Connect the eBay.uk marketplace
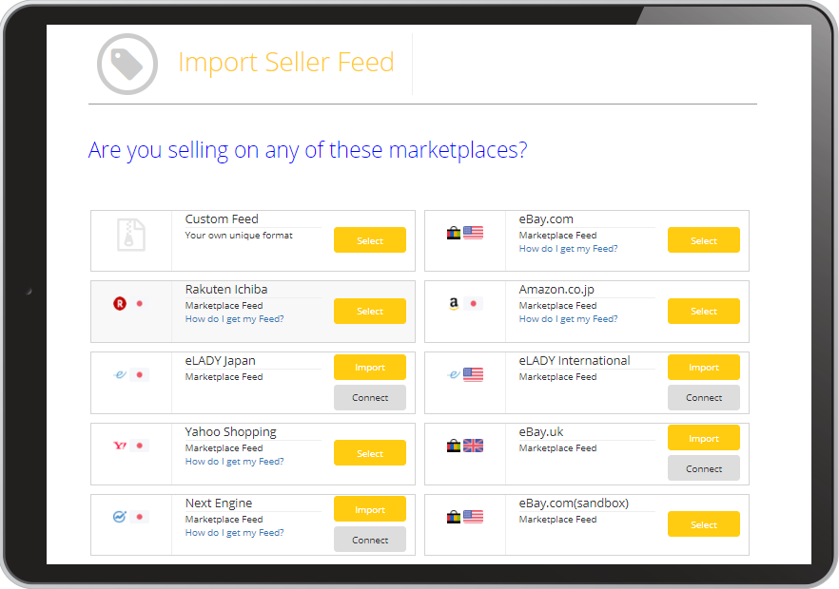 point(704,468)
